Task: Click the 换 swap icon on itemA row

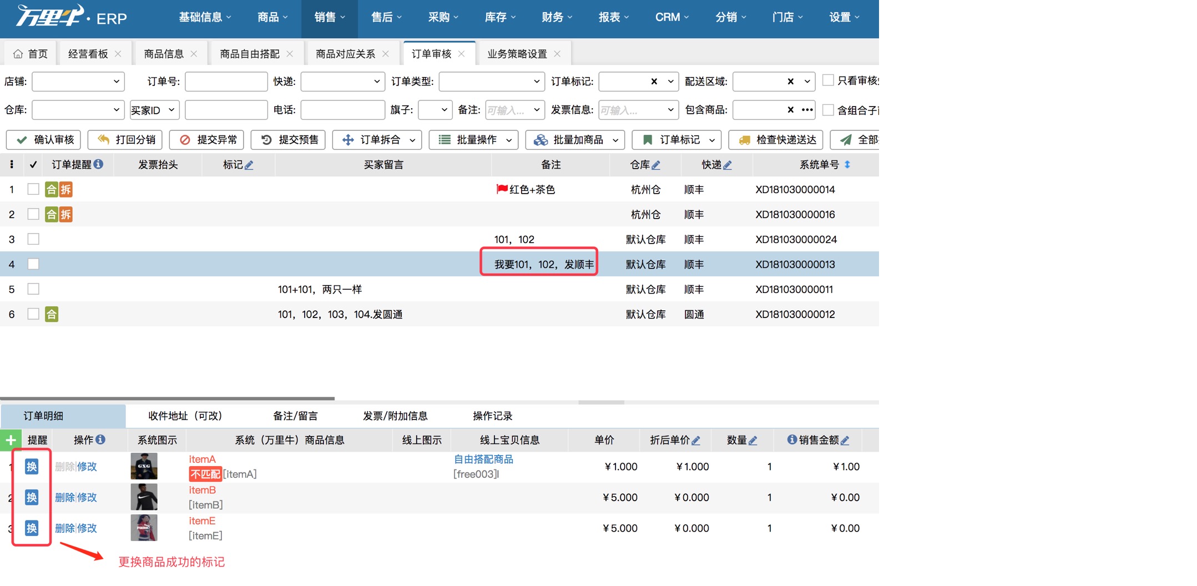Action: (x=31, y=466)
